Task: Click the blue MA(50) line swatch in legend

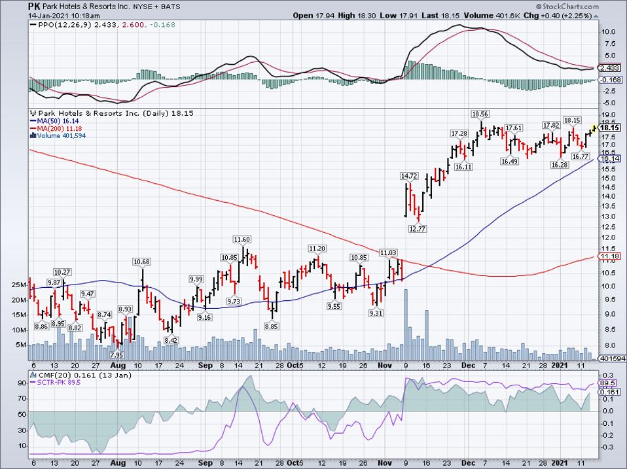Action: [x=33, y=121]
